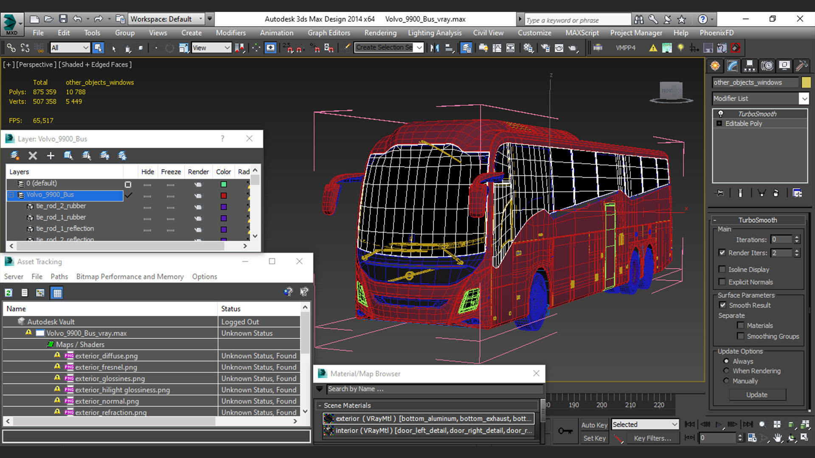The image size is (815, 458).
Task: Click Pin Stack icon under modifier stack
Action: (719, 193)
